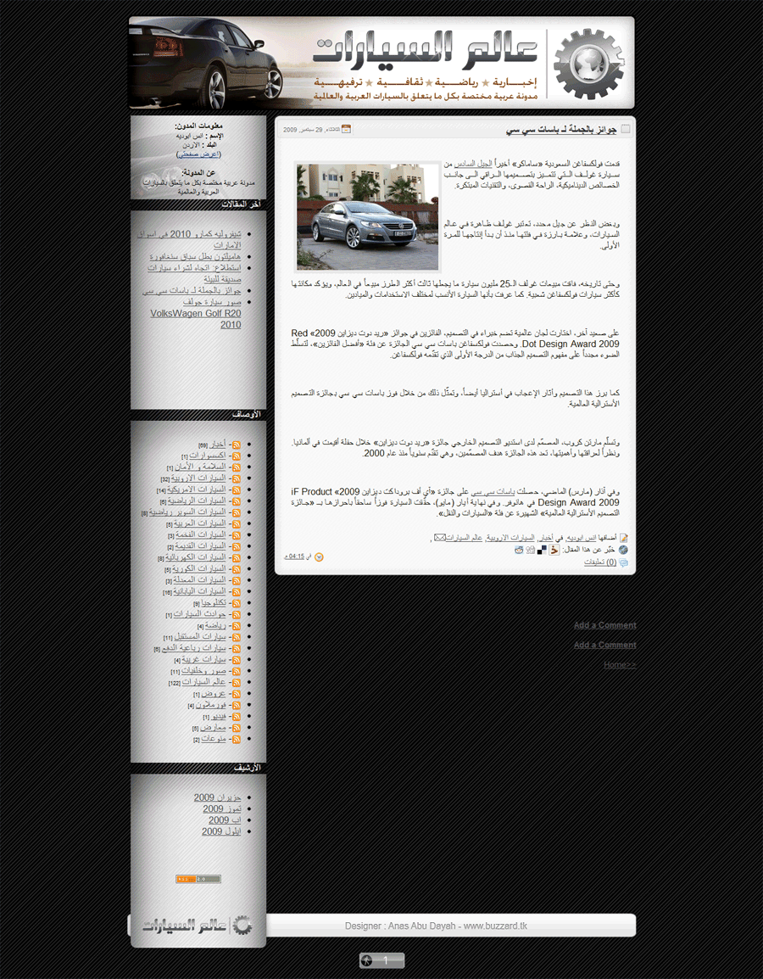Click the RSS icon for منوعات
The image size is (763, 979).
[x=237, y=739]
